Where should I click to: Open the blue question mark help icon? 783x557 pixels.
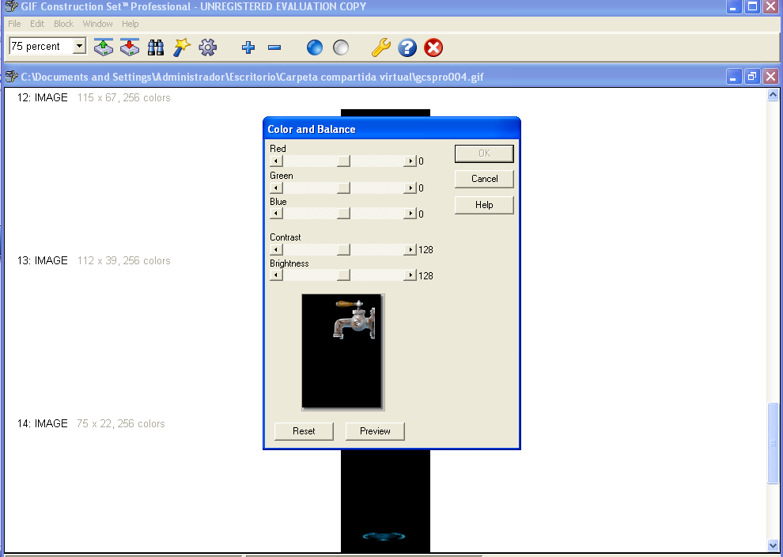point(407,47)
